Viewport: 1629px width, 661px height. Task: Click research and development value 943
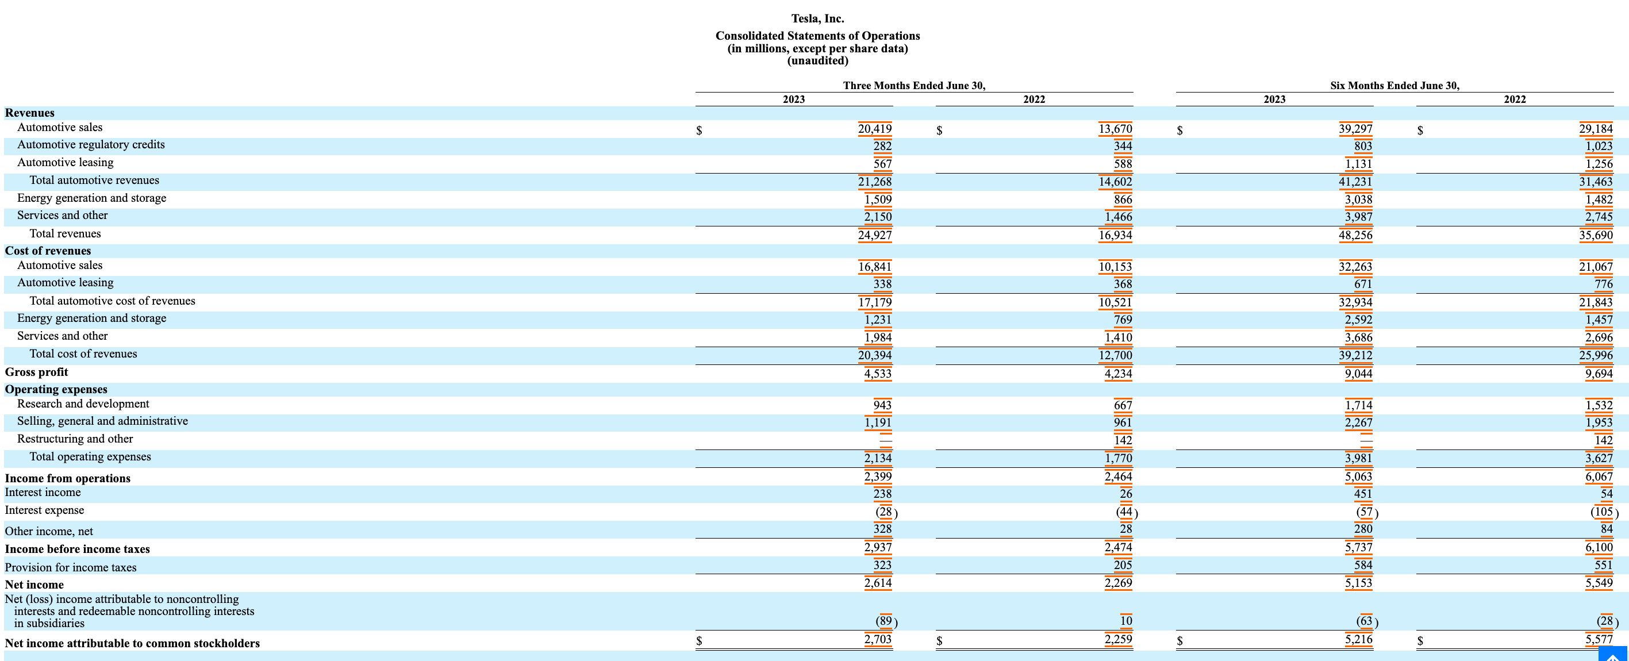(x=883, y=405)
